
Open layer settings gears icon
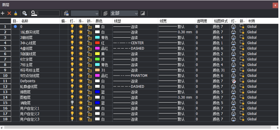[24, 13]
